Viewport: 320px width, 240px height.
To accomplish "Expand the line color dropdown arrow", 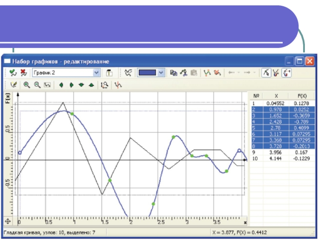I will click(x=161, y=73).
